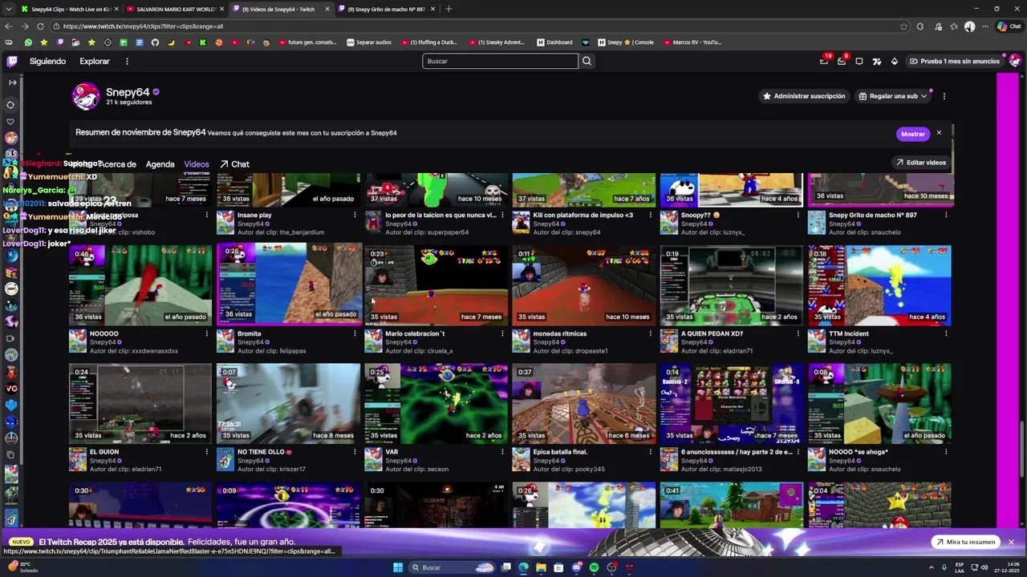Screen dimensions: 1027x577
Task: Click the 'Siguiendo' navigation link
Action: pyautogui.click(x=47, y=61)
